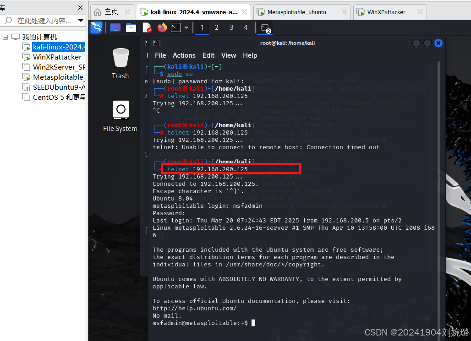Open the file manager icon in Kali panel

(131, 27)
